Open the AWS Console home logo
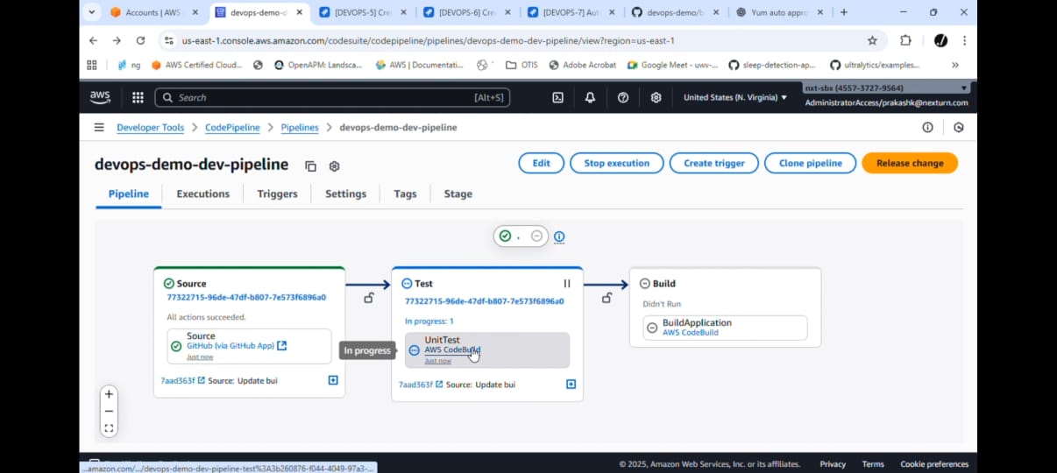Screen dimensions: 1057x473 (100, 97)
